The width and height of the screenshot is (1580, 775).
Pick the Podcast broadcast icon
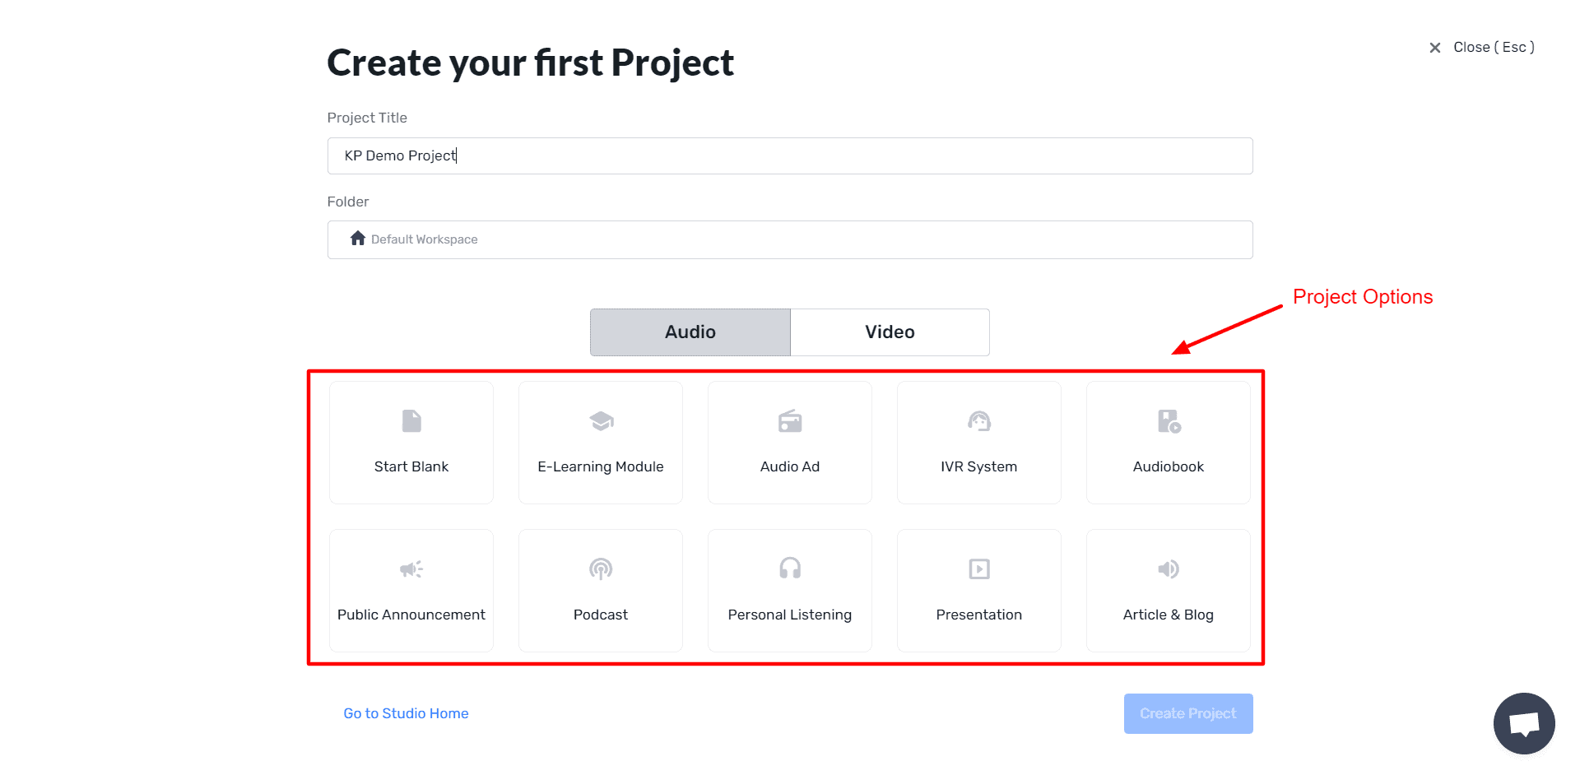coord(601,568)
